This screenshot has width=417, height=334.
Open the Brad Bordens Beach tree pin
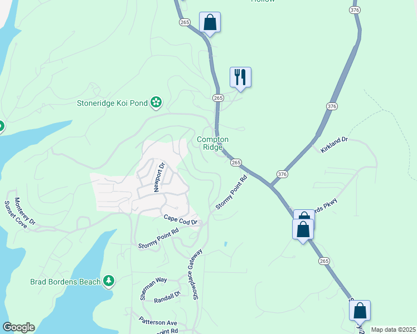[x=108, y=282]
